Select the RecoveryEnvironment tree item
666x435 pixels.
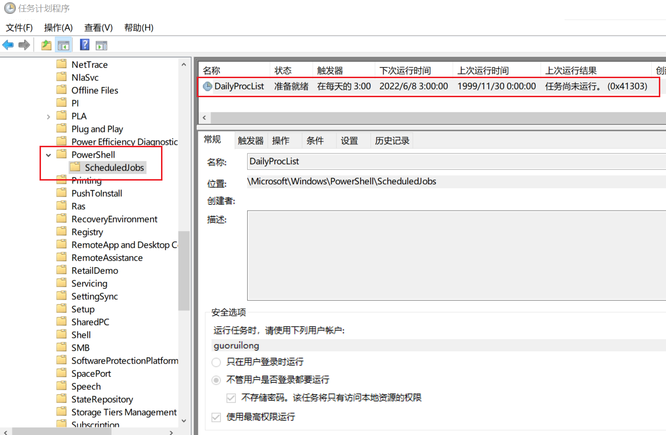114,219
